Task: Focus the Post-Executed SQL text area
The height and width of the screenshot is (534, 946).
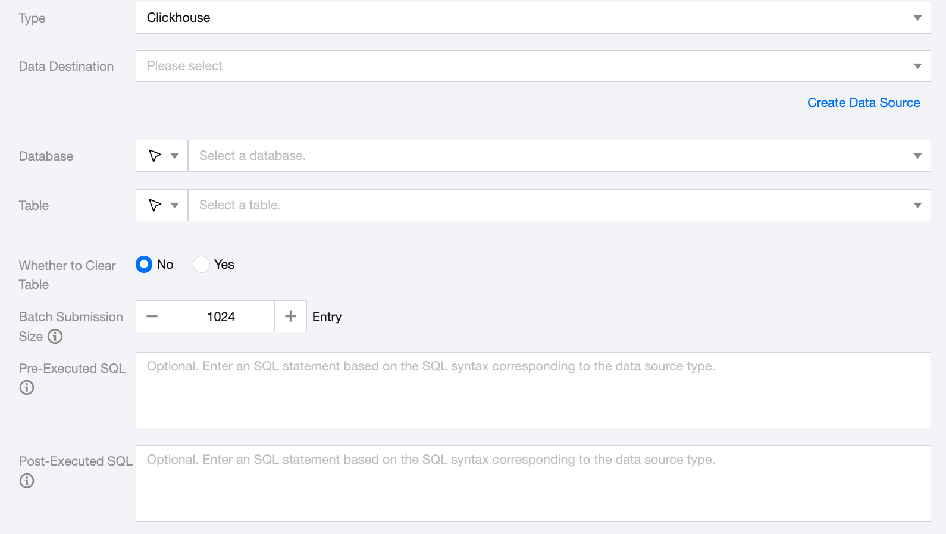Action: (x=532, y=483)
